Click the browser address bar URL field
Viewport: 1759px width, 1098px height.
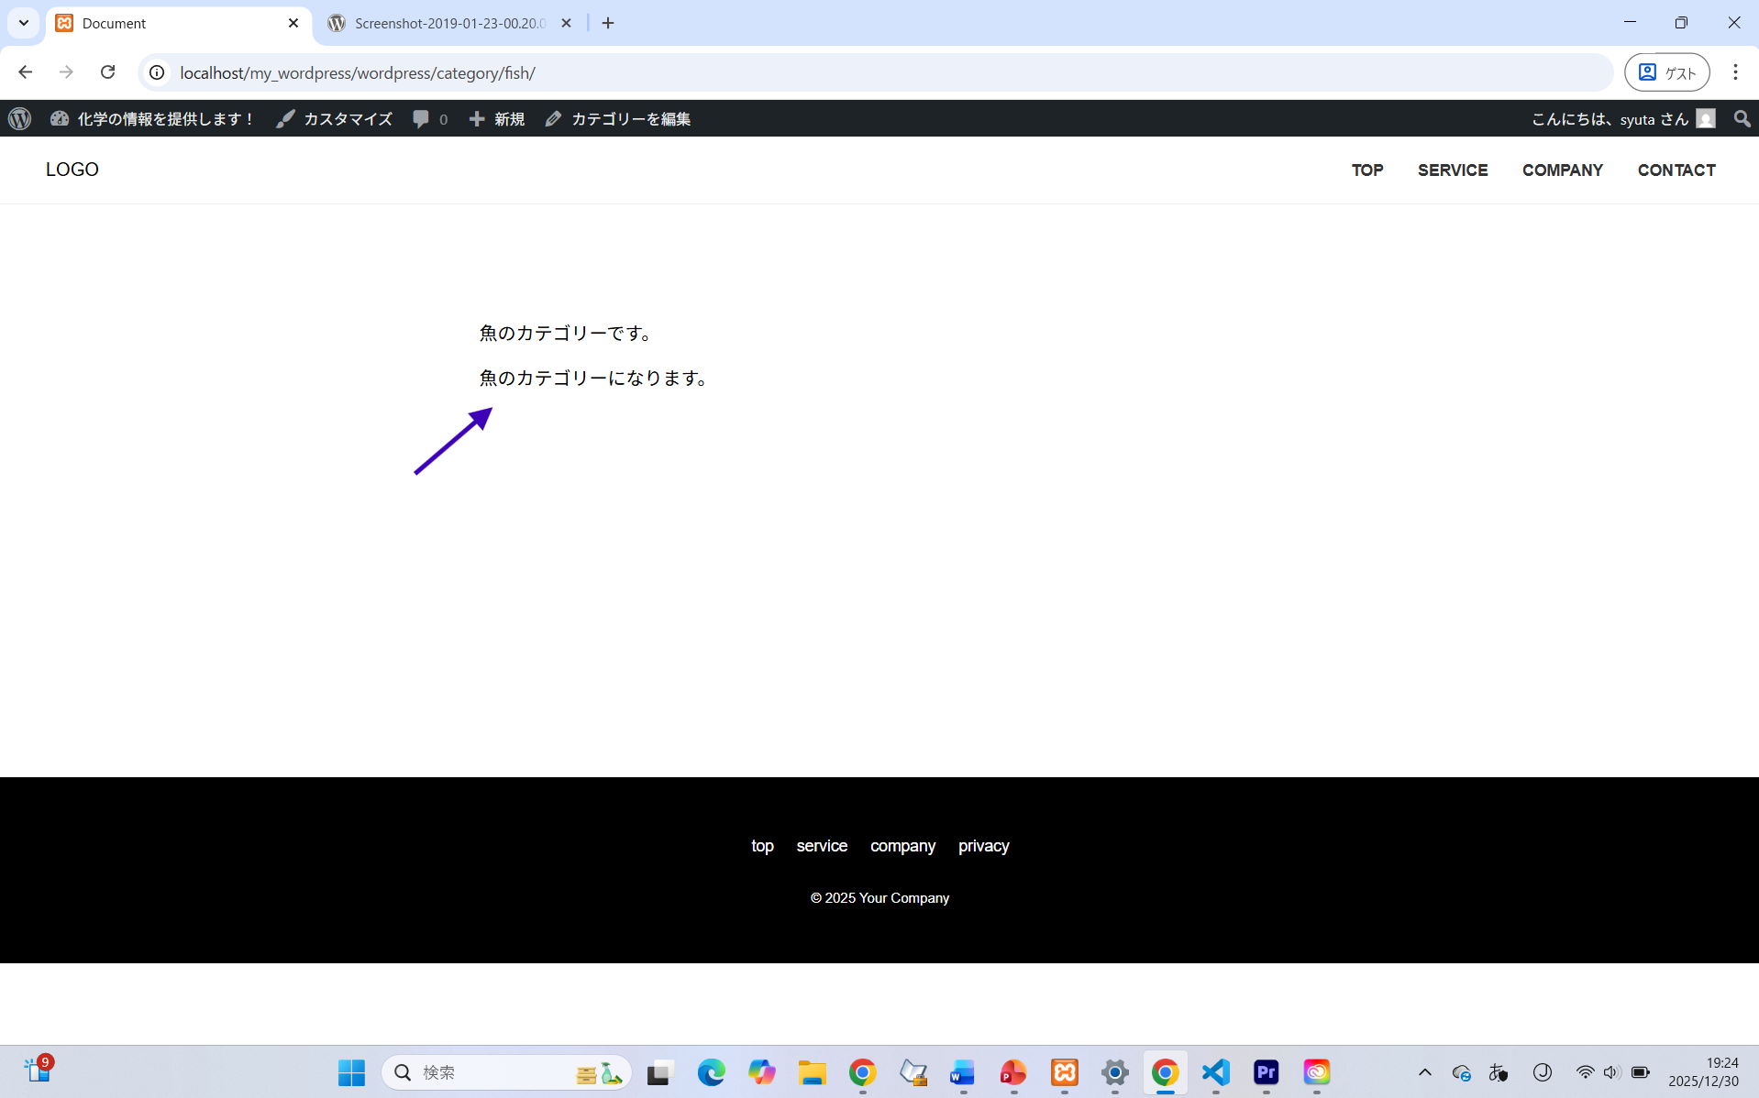pyautogui.click(x=825, y=72)
